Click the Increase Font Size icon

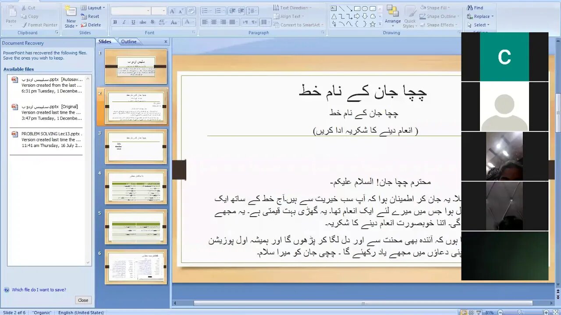[173, 11]
